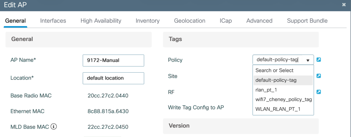Viewport: 351px width, 137px height.
Task: Open the Advanced tab
Action: pos(259,21)
